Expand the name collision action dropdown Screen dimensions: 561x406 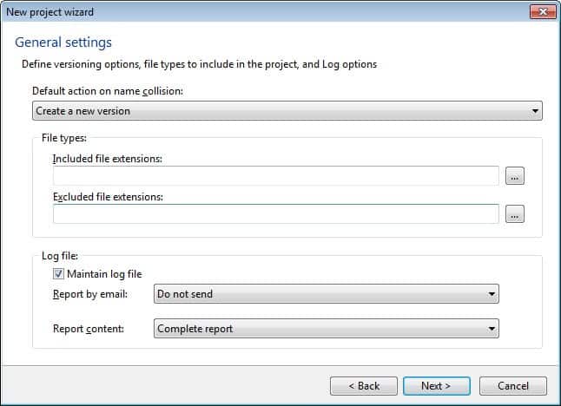pos(287,111)
